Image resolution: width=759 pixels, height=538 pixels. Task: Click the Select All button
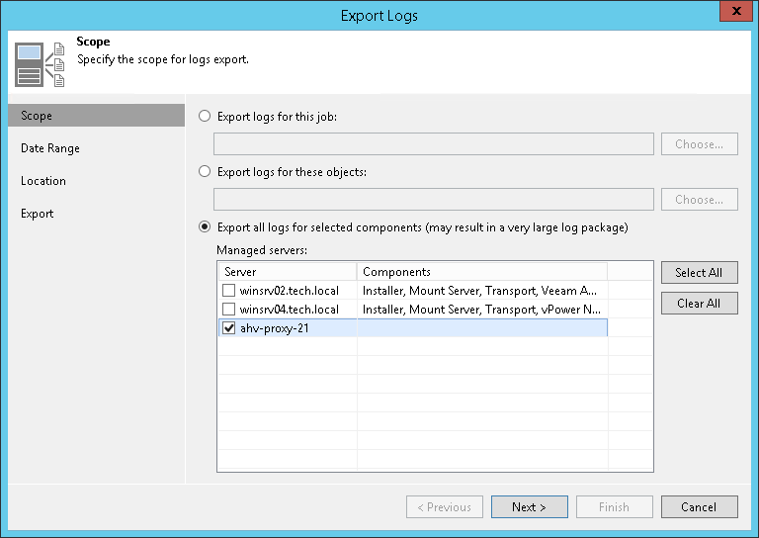tap(699, 273)
